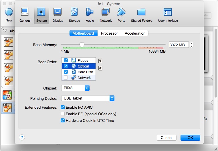Open the Storage settings icon

click(x=74, y=15)
